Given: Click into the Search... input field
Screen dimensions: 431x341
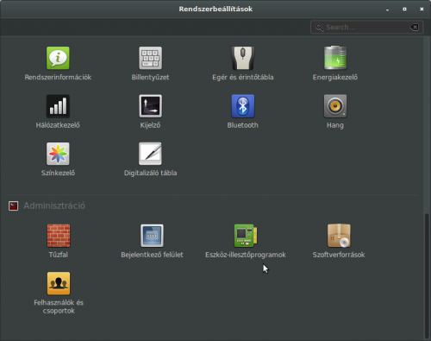Looking at the screenshot, I should point(366,28).
